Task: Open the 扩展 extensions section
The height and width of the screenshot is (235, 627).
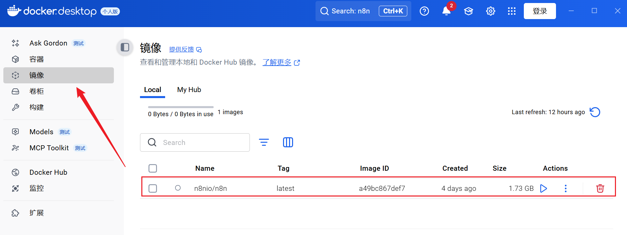Action: 59,213
